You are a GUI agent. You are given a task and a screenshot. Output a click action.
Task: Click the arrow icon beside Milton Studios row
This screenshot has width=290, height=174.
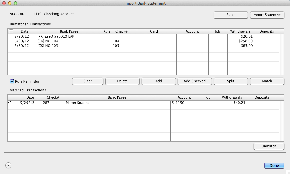coord(10,103)
